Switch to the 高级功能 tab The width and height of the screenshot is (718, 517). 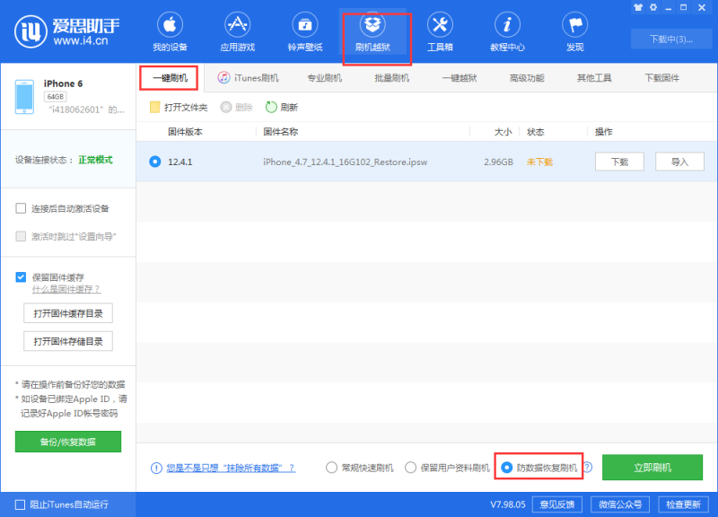(527, 78)
